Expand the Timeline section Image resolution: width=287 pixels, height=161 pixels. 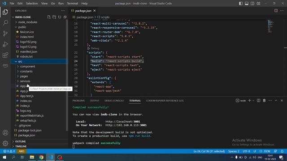point(21,146)
